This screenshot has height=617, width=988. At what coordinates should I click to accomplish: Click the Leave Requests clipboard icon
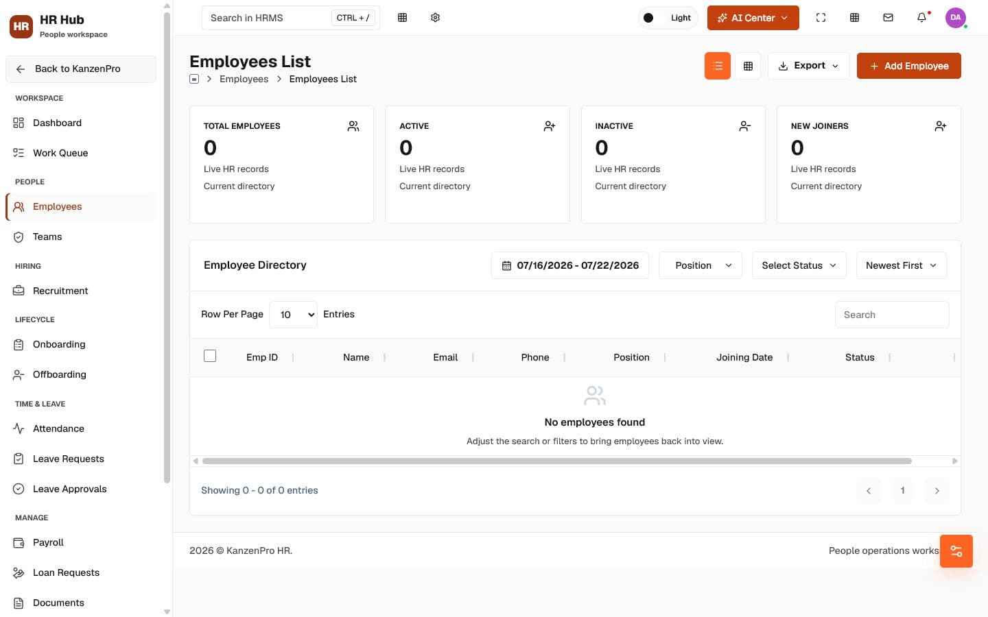(19, 459)
